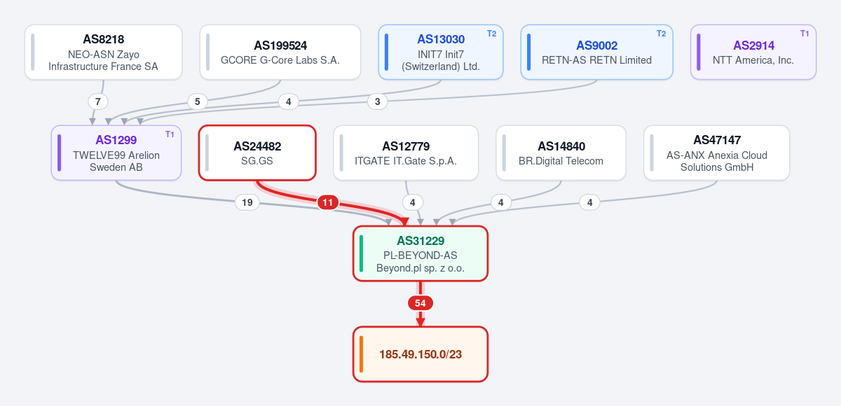Click the AS47147 Anexia Cloud node
The image size is (841, 406).
[x=717, y=153]
